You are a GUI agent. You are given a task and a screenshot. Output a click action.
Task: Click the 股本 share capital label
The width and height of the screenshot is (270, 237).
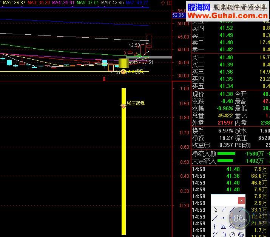[x=241, y=131]
